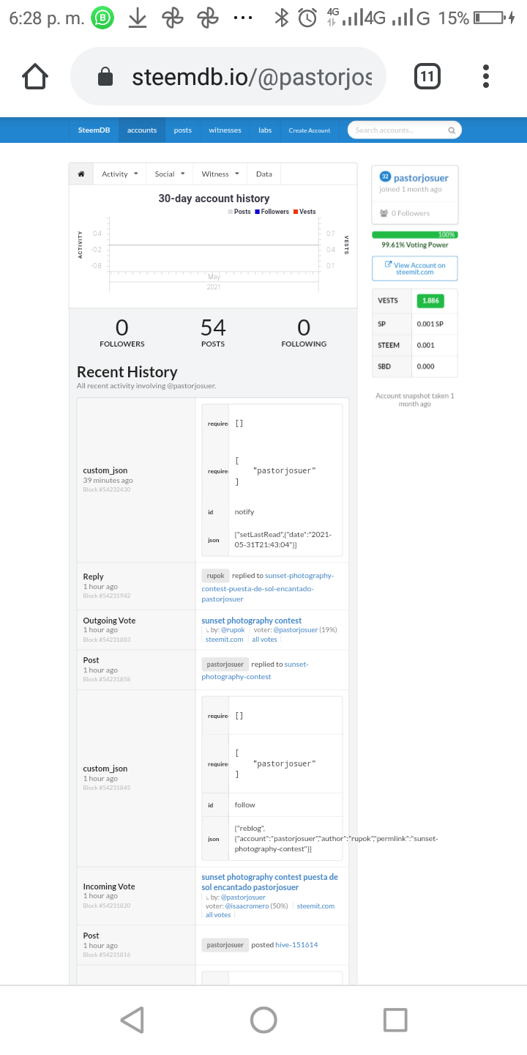
Task: Expand the Activity dropdown tab
Action: (x=119, y=174)
